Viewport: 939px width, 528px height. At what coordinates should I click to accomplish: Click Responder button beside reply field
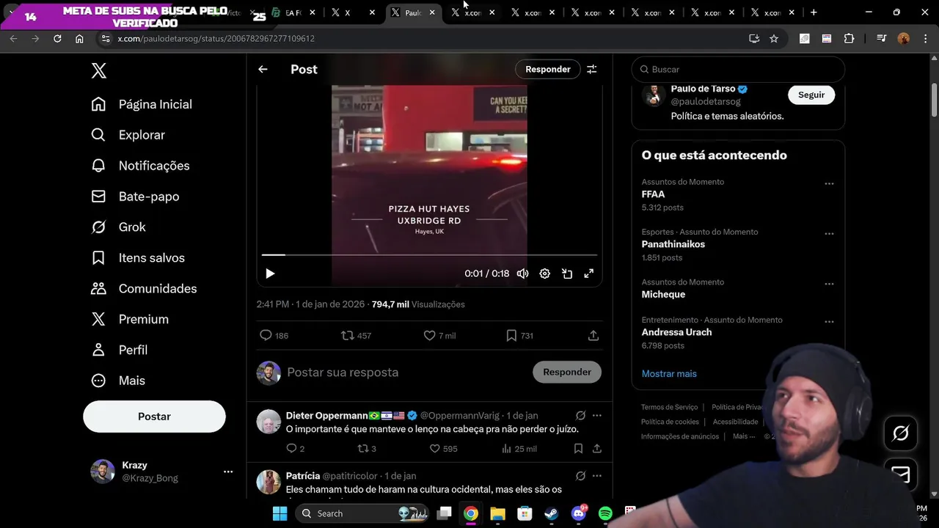pyautogui.click(x=567, y=373)
